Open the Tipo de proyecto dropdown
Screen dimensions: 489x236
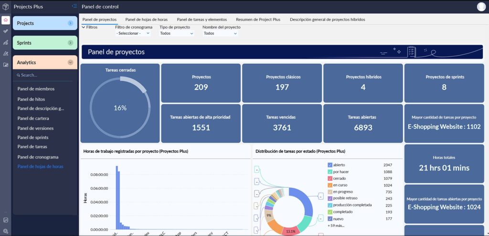pyautogui.click(x=177, y=33)
